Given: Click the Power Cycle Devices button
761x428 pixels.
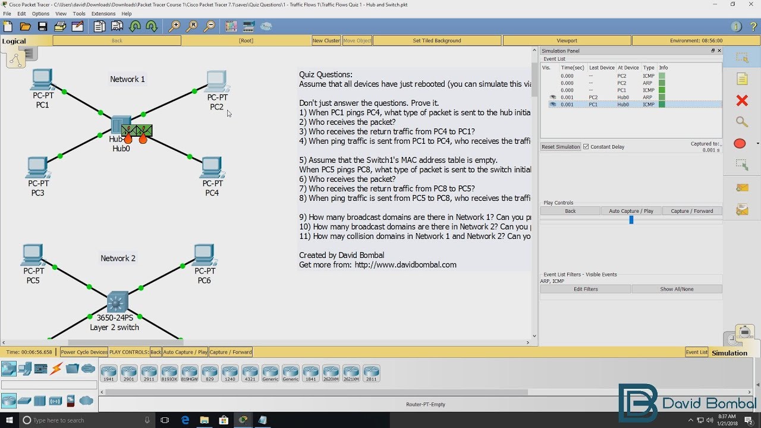Looking at the screenshot, I should point(84,352).
